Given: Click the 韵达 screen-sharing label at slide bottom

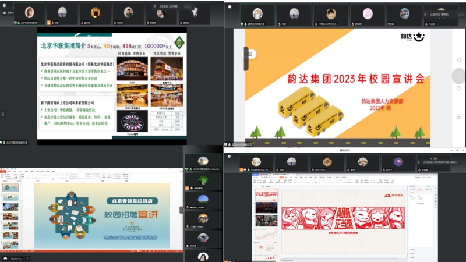Looking at the screenshot, I should click(239, 144).
